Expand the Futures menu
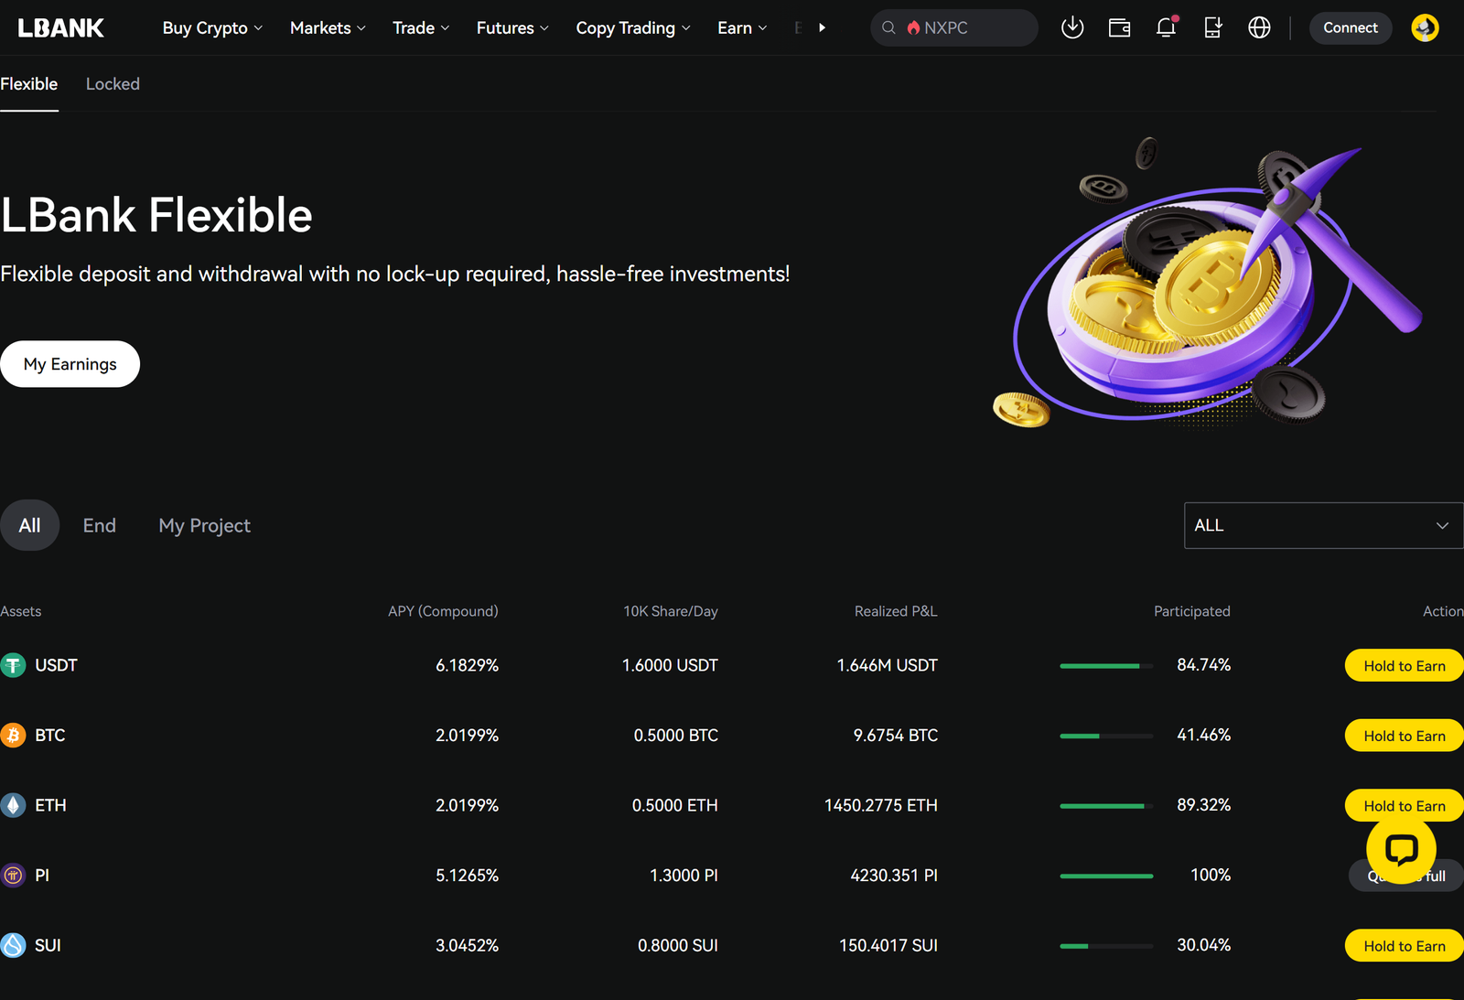The height and width of the screenshot is (1000, 1464). coord(511,27)
